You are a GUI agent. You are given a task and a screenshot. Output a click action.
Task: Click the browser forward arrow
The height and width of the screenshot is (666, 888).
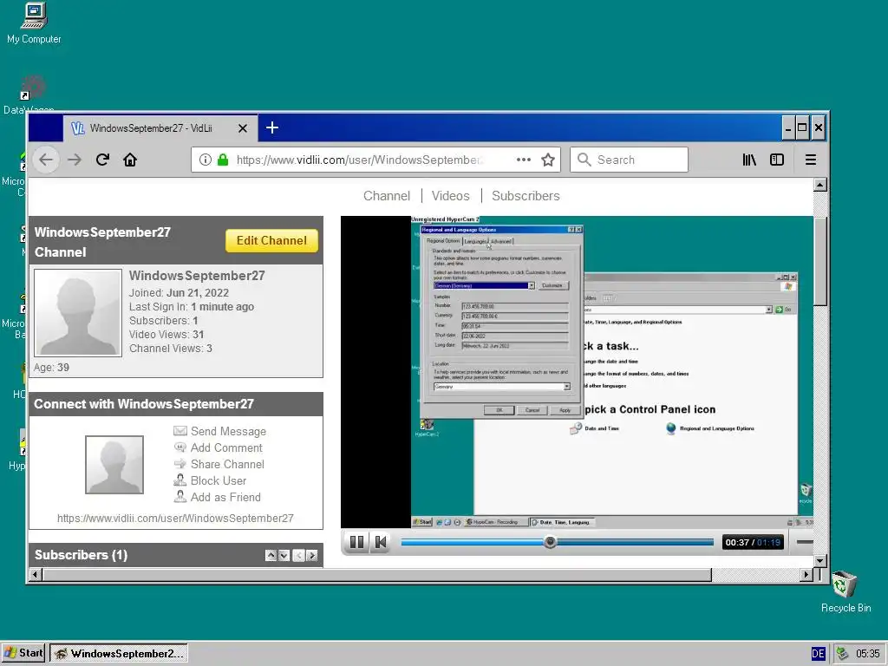75,160
